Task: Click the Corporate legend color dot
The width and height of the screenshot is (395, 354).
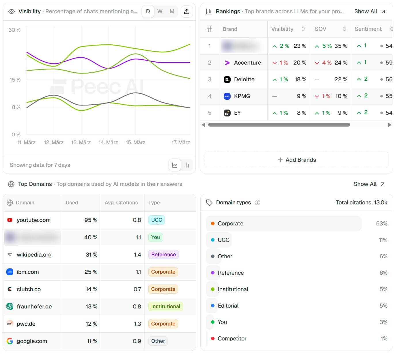Action: [x=213, y=223]
